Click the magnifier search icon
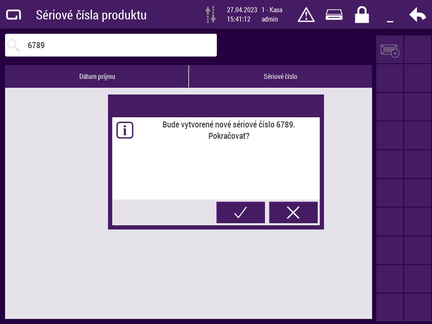The height and width of the screenshot is (324, 432). [14, 45]
